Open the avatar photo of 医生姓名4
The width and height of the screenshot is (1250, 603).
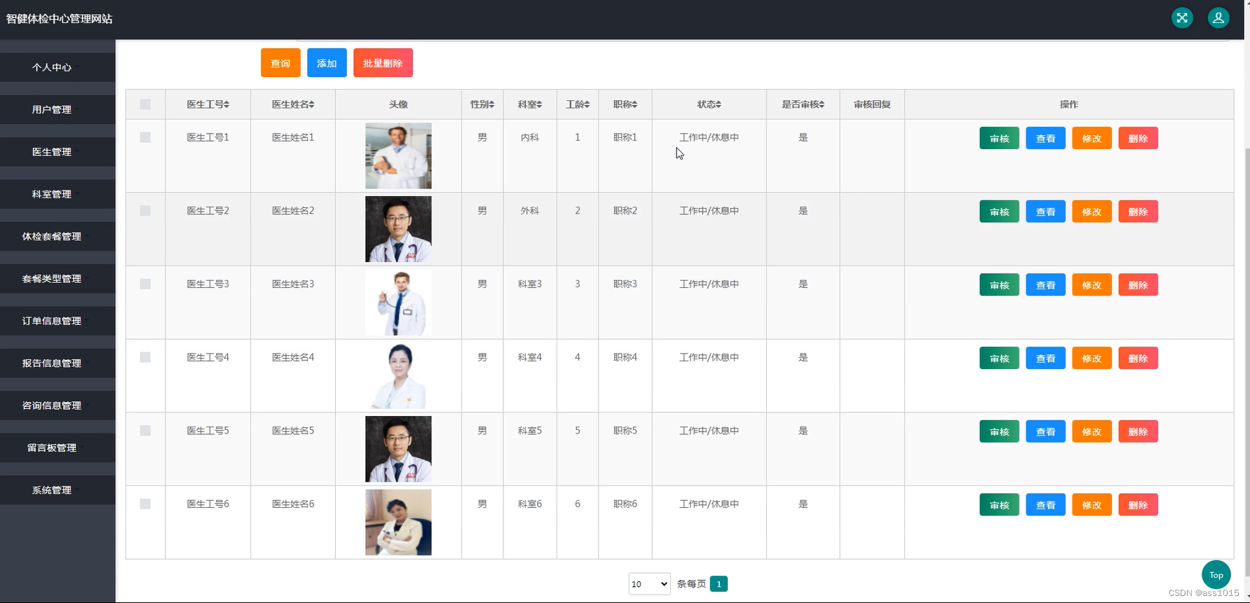pyautogui.click(x=398, y=375)
